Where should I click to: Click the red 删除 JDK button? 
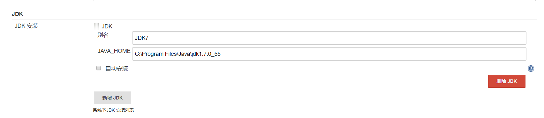click(507, 81)
